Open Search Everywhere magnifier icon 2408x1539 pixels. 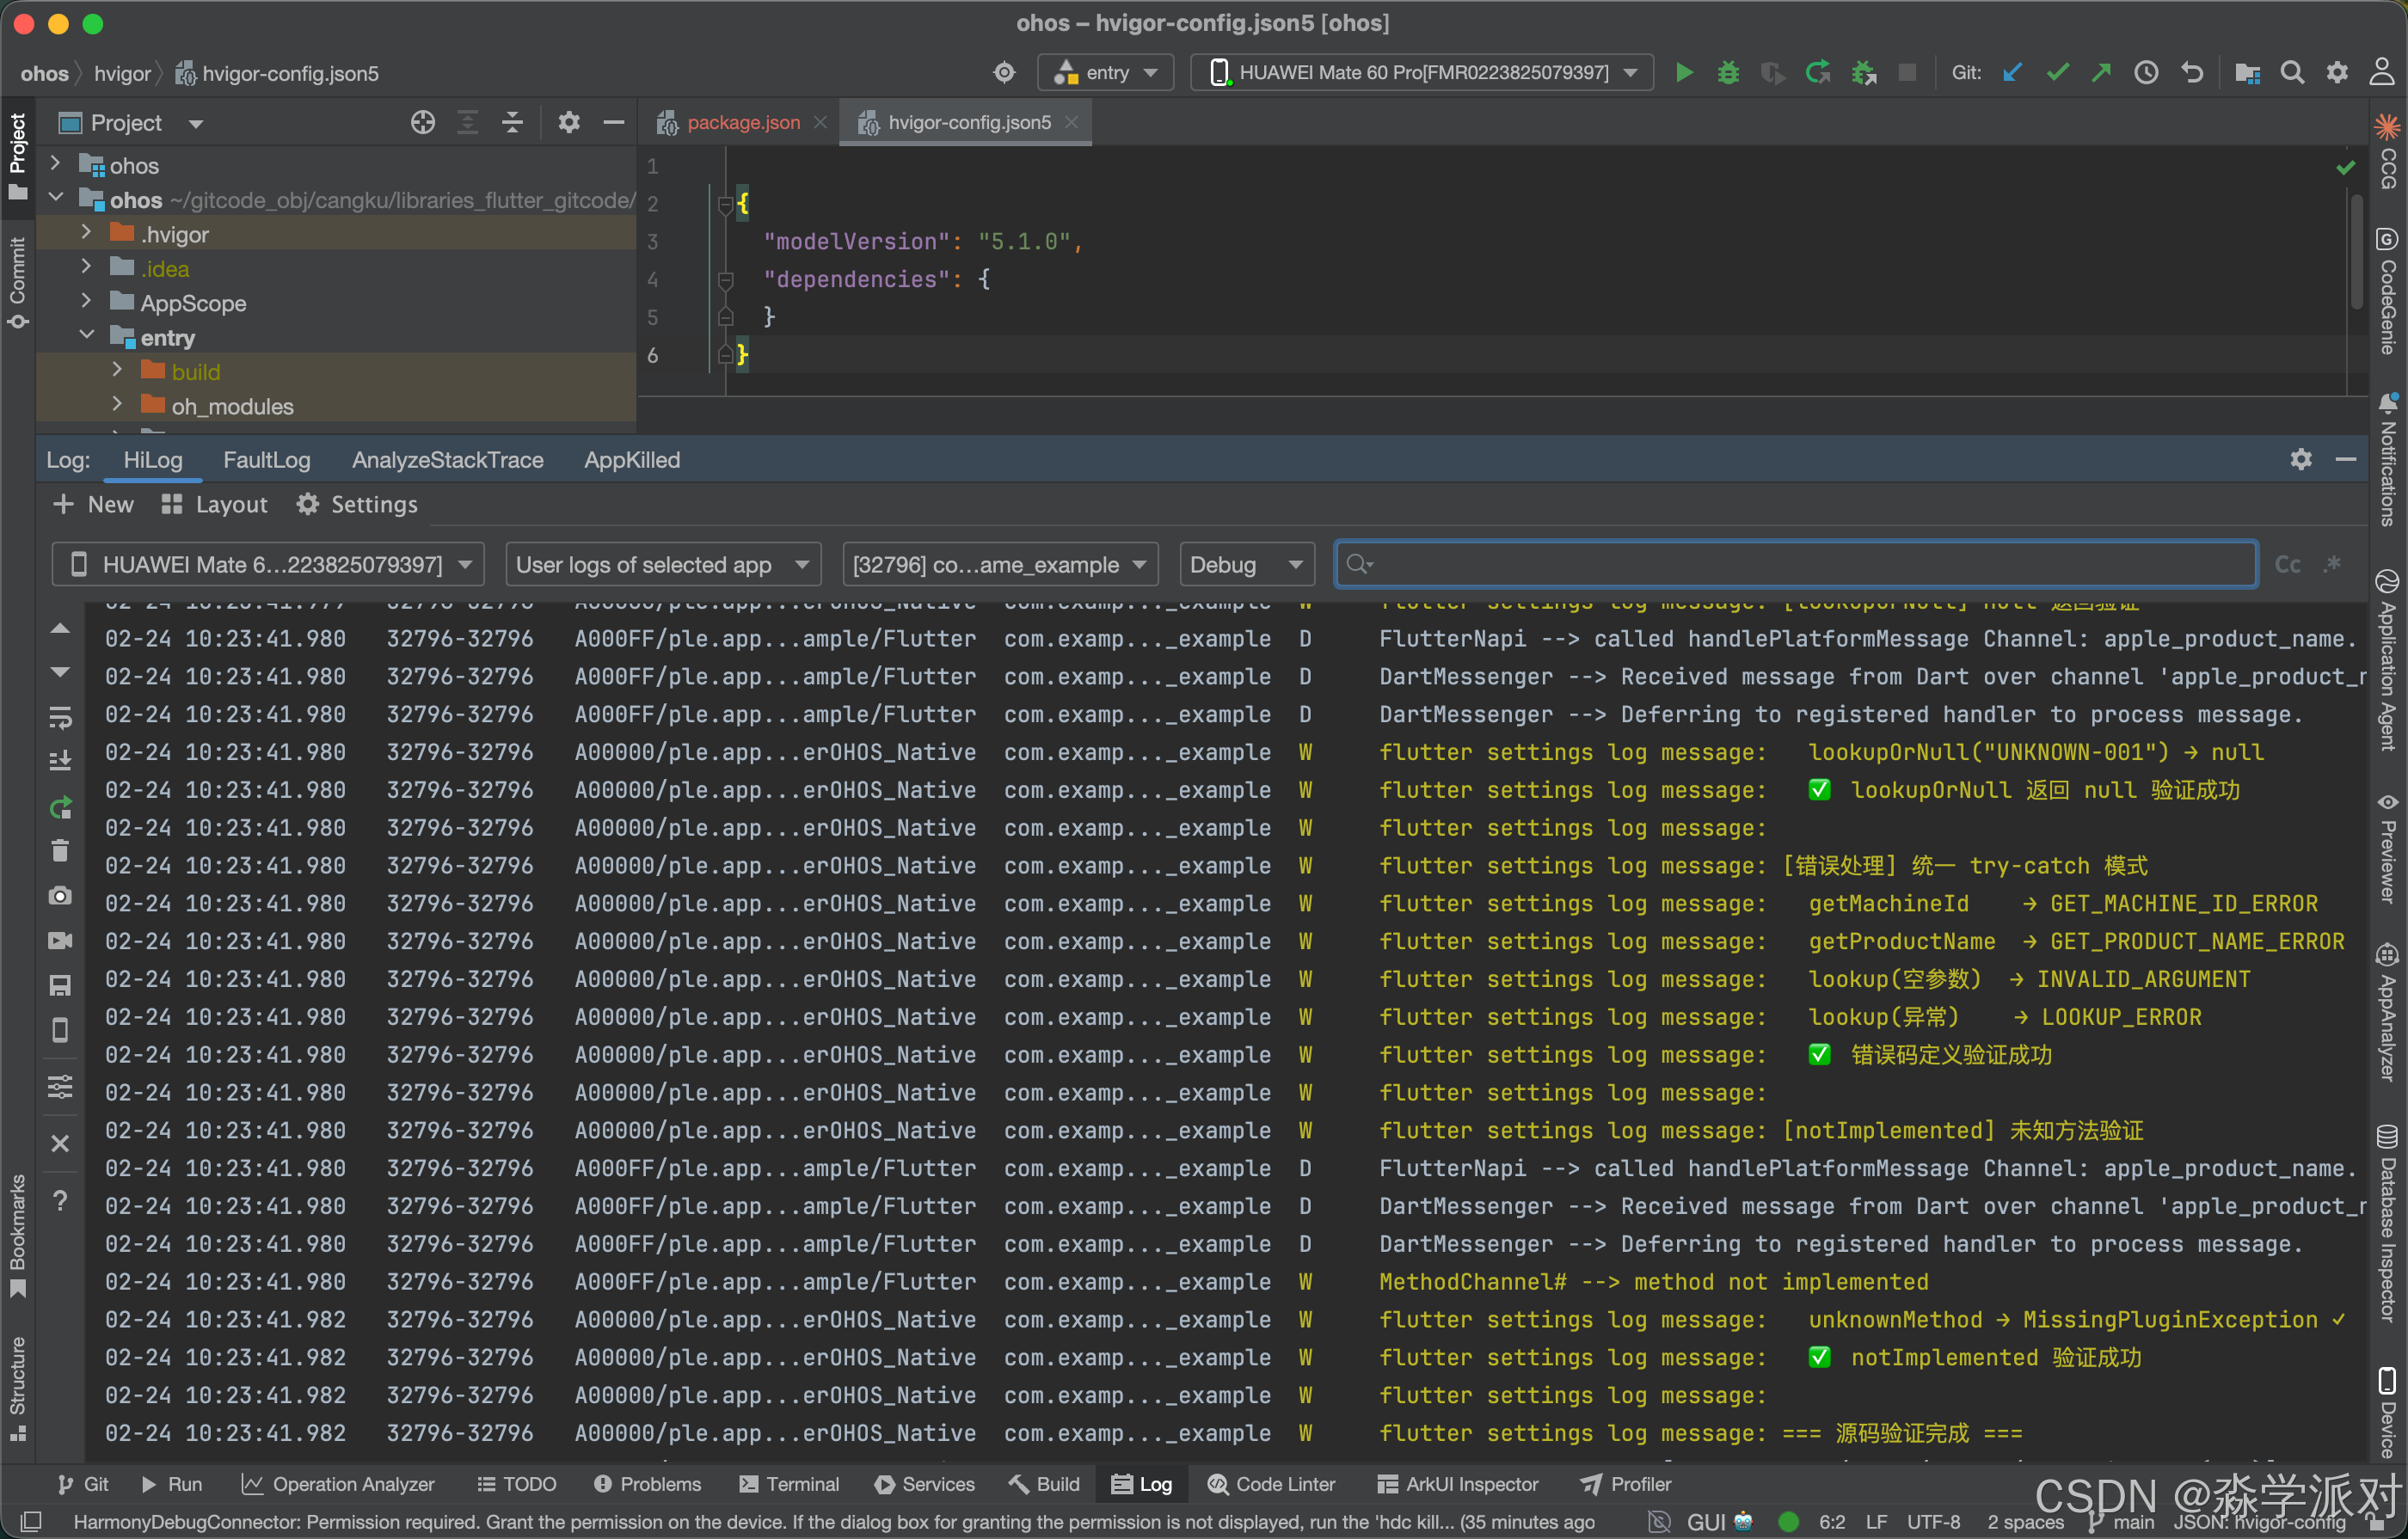2292,72
